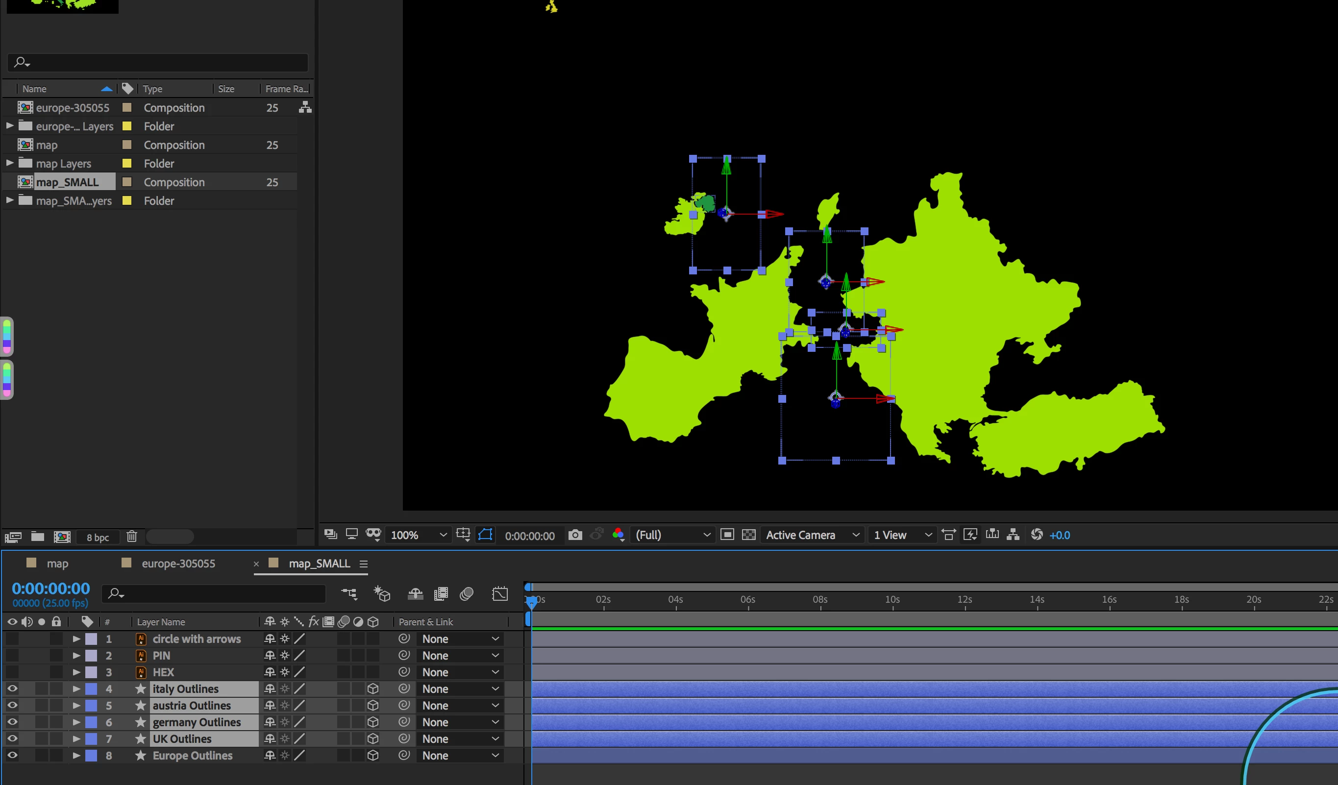
Task: Hide the italy Outlines layer
Action: pyautogui.click(x=12, y=689)
